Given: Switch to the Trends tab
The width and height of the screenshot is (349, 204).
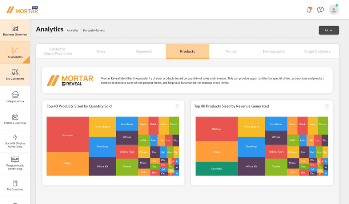Looking at the screenshot, I should pyautogui.click(x=230, y=51).
